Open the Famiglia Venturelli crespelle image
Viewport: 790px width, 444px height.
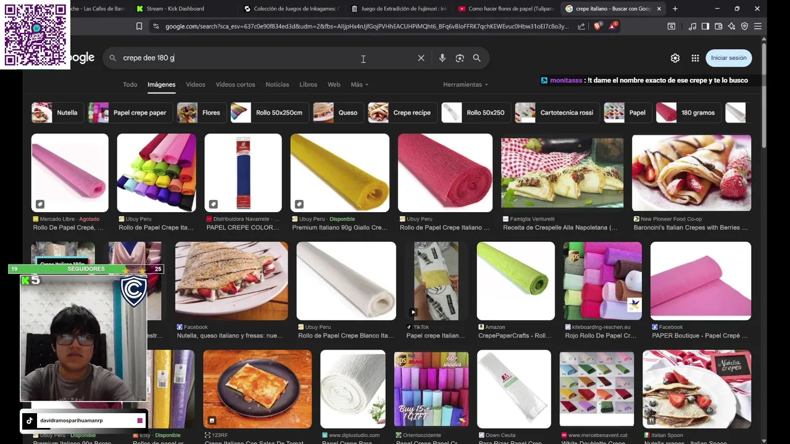[x=562, y=173]
